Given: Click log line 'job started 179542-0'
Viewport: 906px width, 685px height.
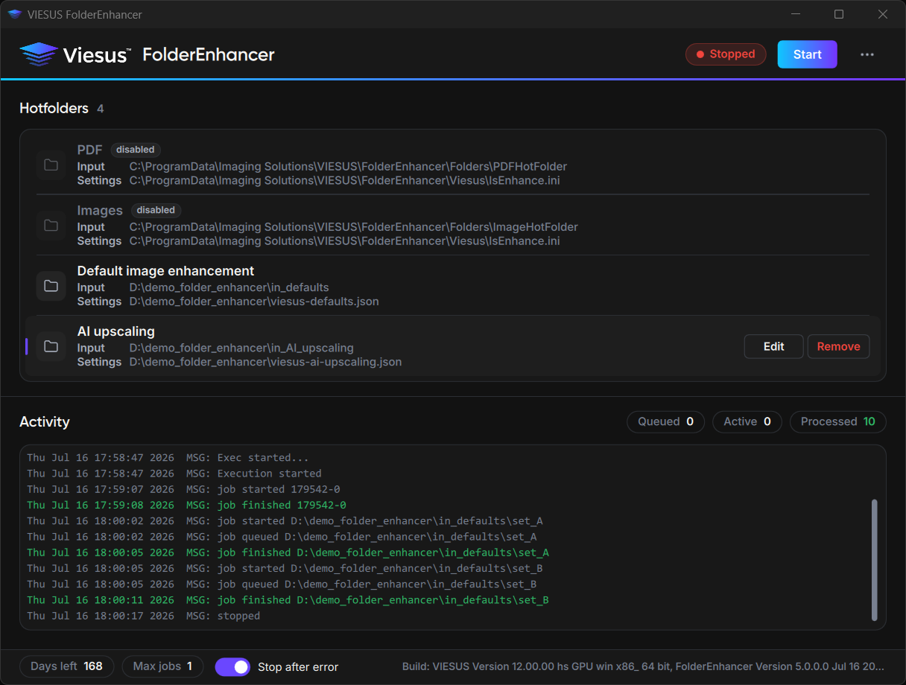Looking at the screenshot, I should tap(183, 489).
